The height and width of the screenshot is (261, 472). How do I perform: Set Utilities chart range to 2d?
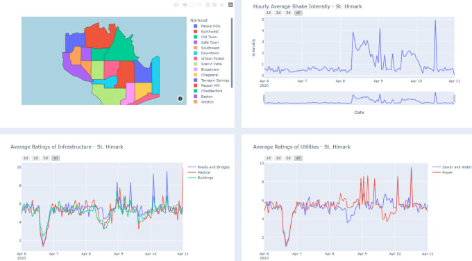(x=278, y=158)
